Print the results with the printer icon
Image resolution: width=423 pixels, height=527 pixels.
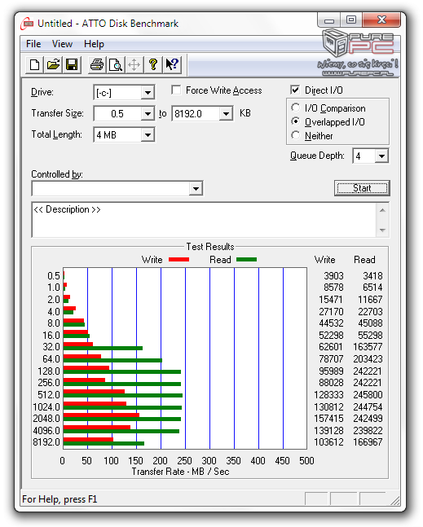[x=97, y=64]
